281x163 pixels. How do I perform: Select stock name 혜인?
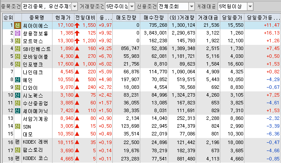[x=28, y=80]
